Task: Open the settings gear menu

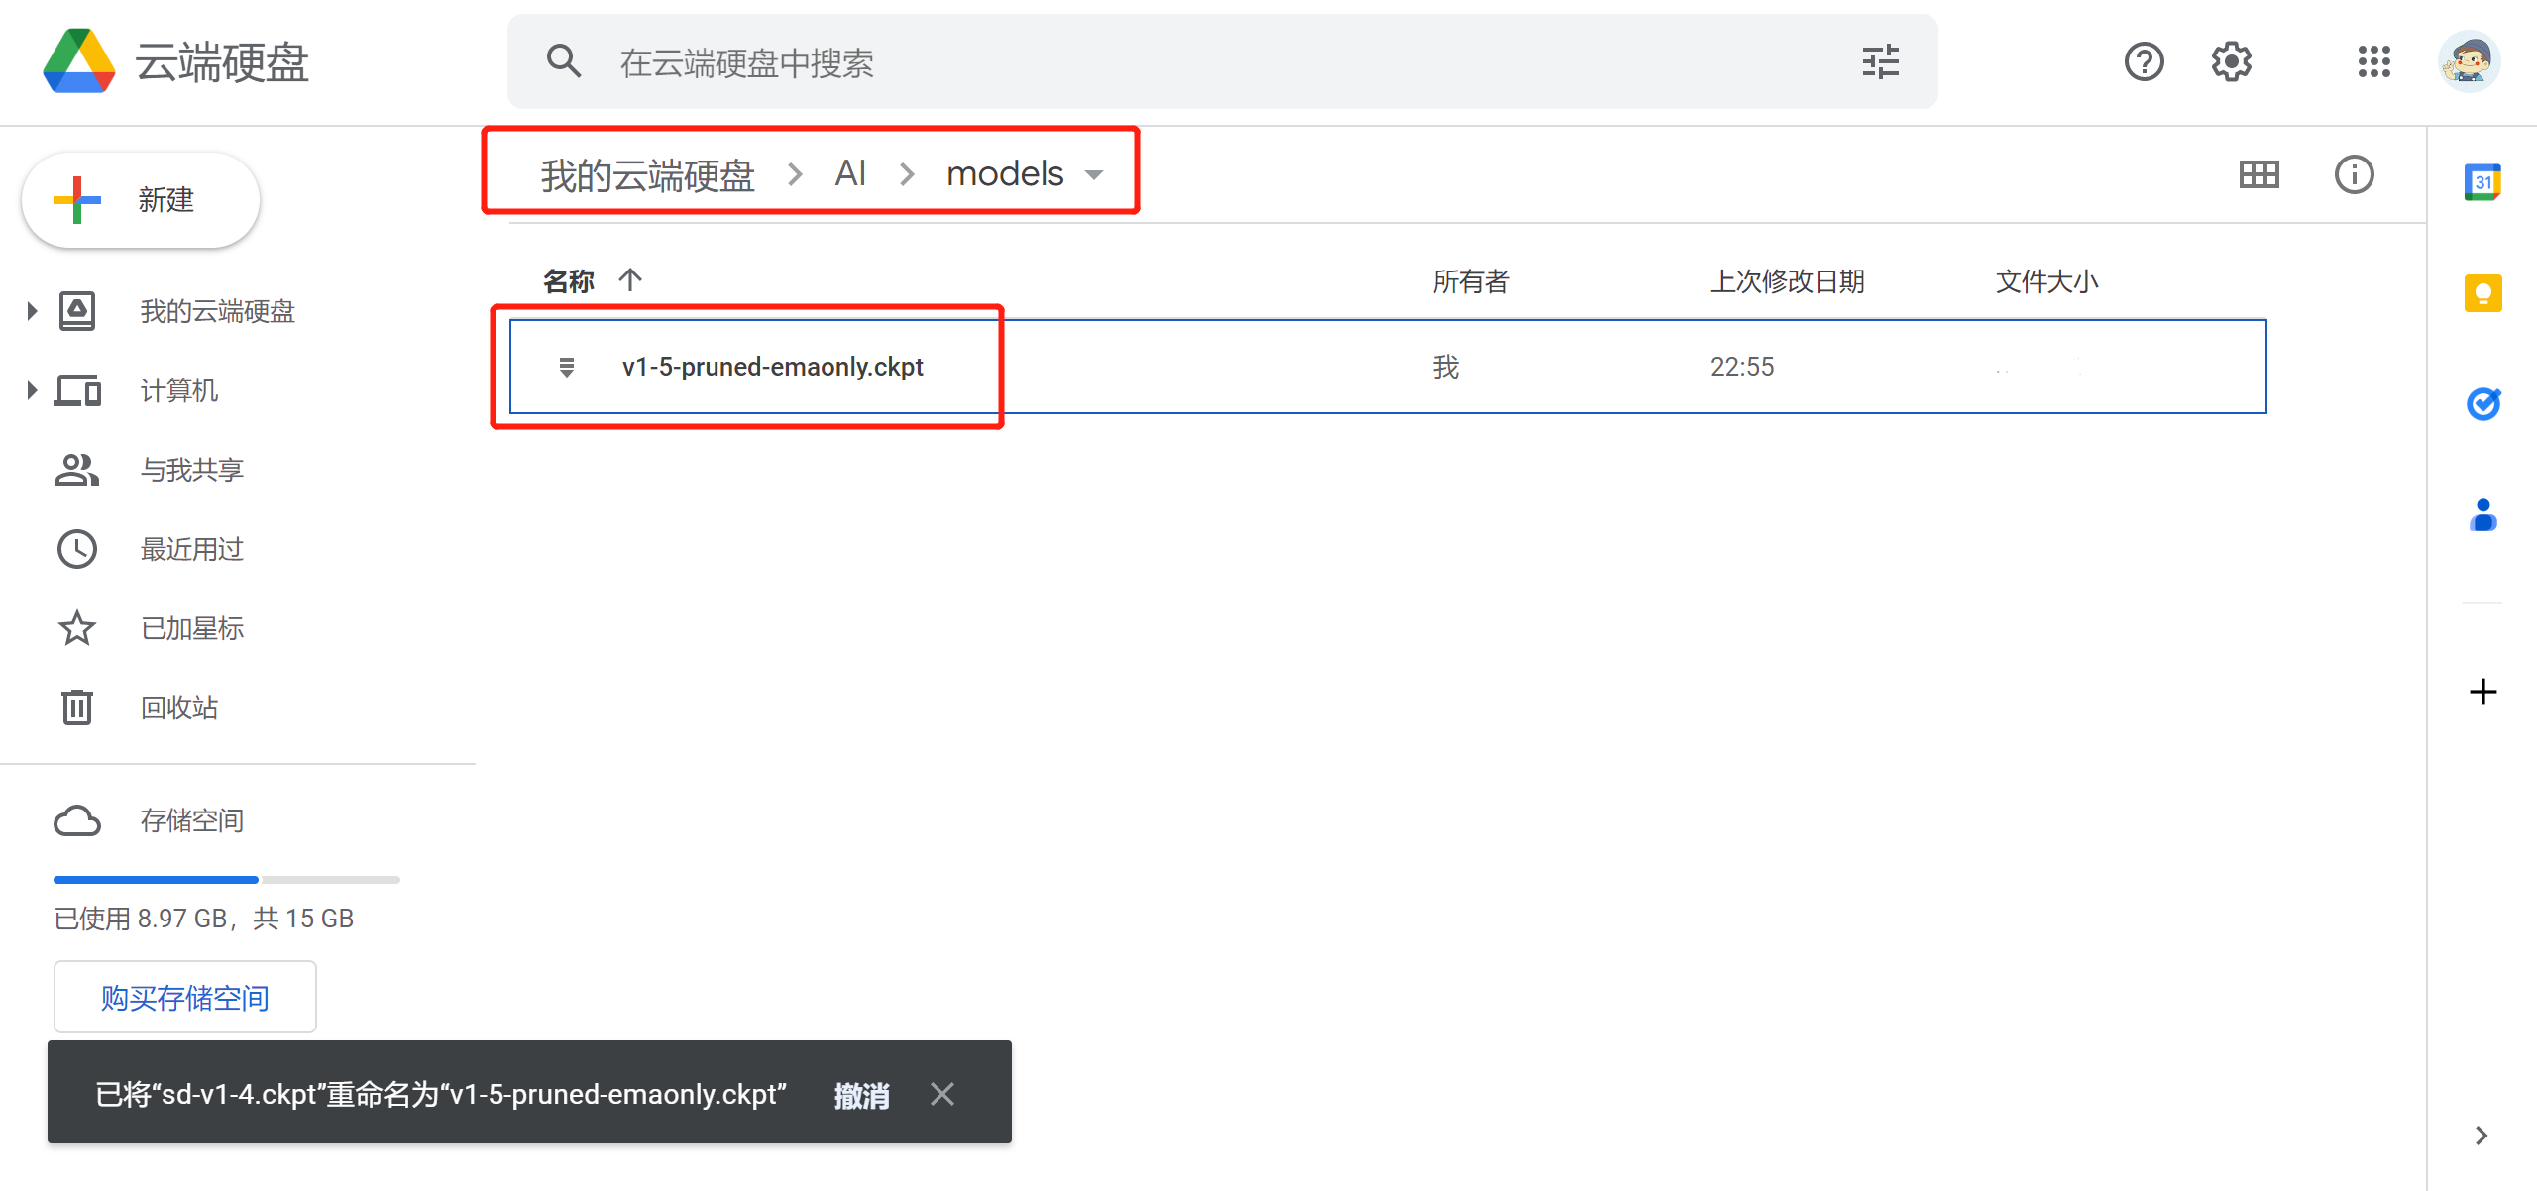Action: coord(2231,61)
